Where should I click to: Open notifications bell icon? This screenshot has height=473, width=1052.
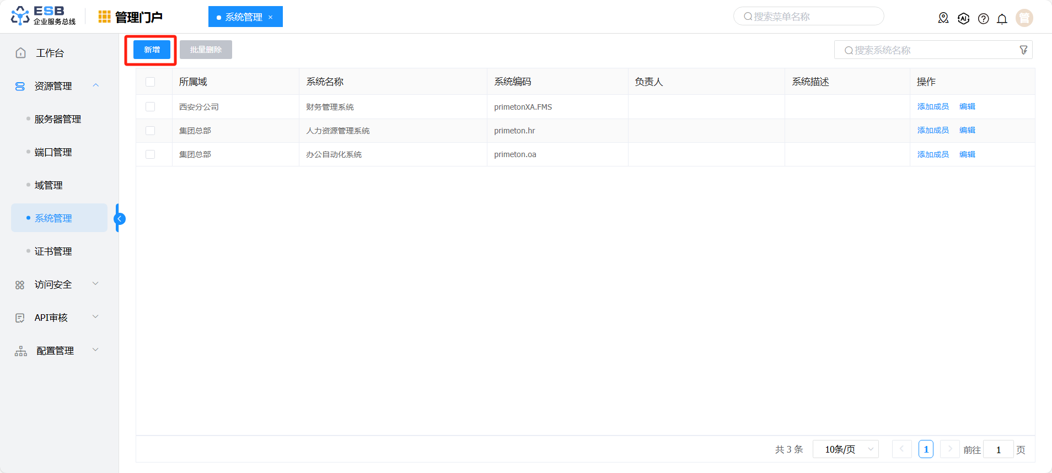point(1002,19)
